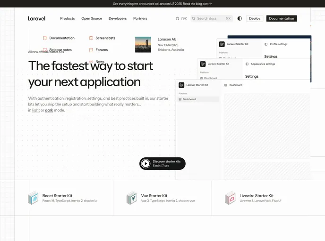Click the Laracon AU thumbnail image

(143, 44)
